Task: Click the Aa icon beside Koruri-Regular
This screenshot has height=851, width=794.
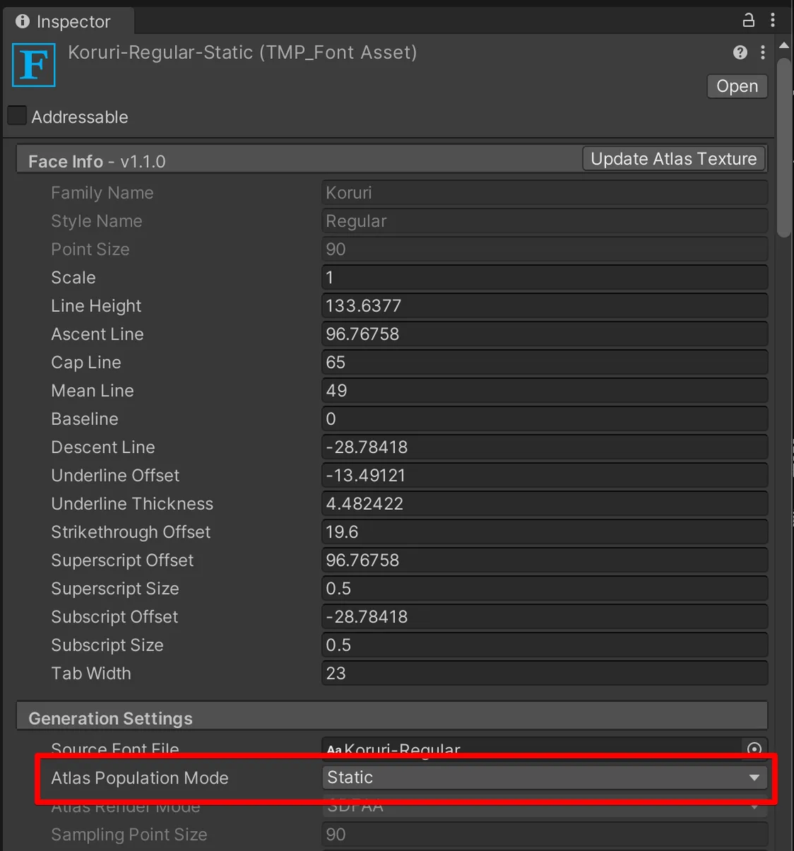Action: (333, 750)
